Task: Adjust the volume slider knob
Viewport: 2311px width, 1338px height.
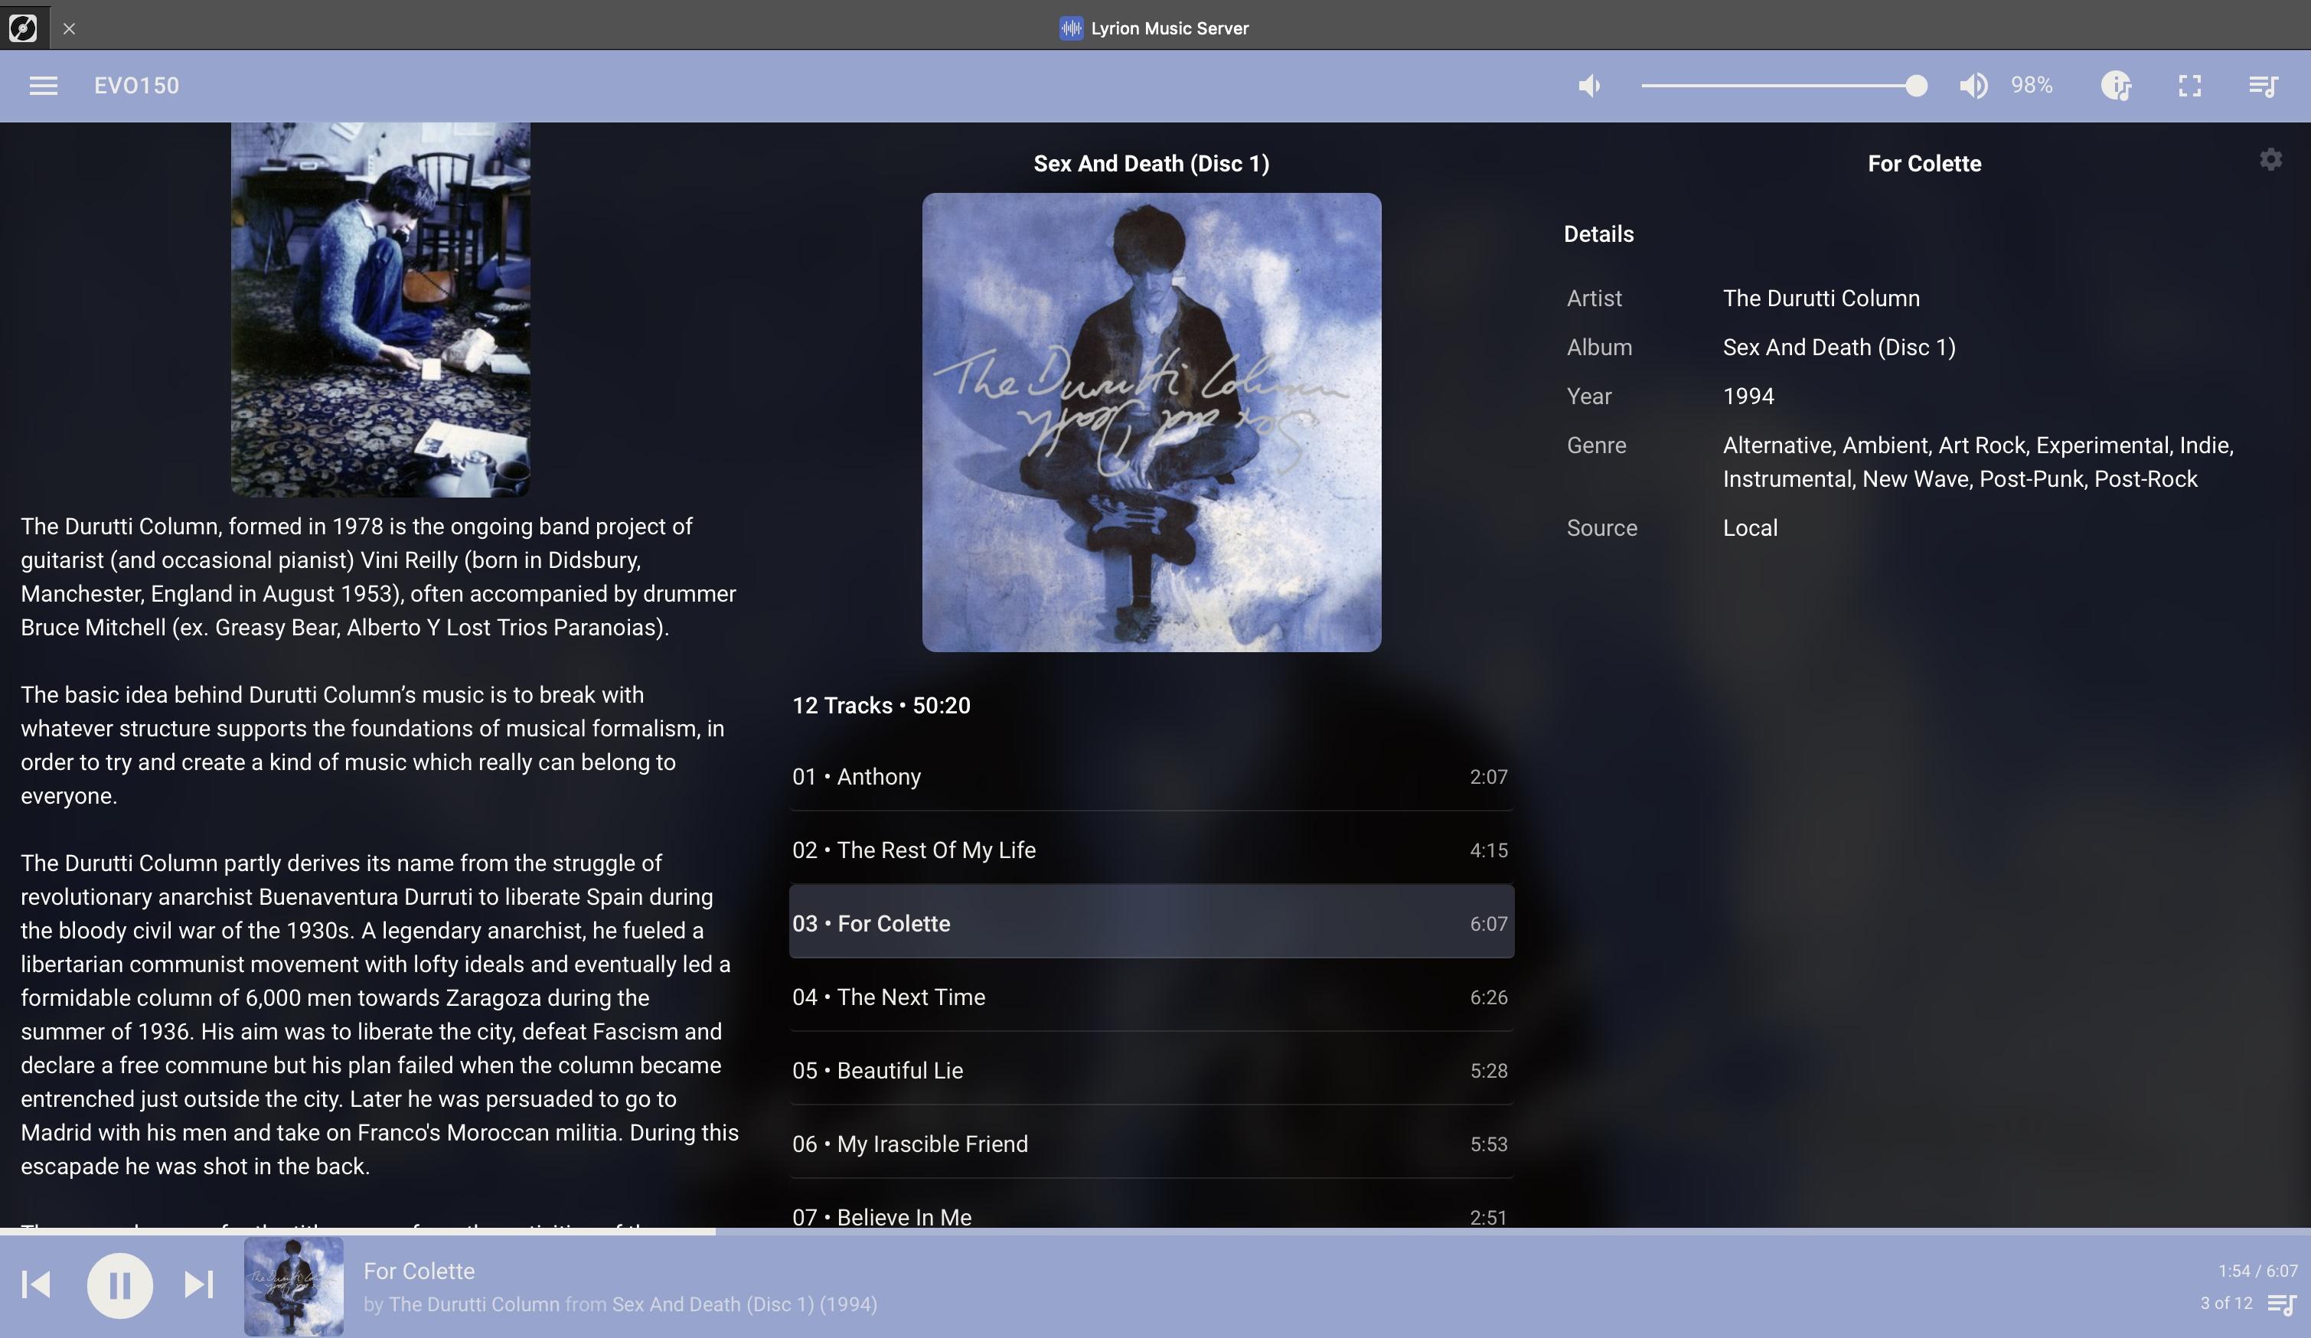Action: pos(1916,85)
